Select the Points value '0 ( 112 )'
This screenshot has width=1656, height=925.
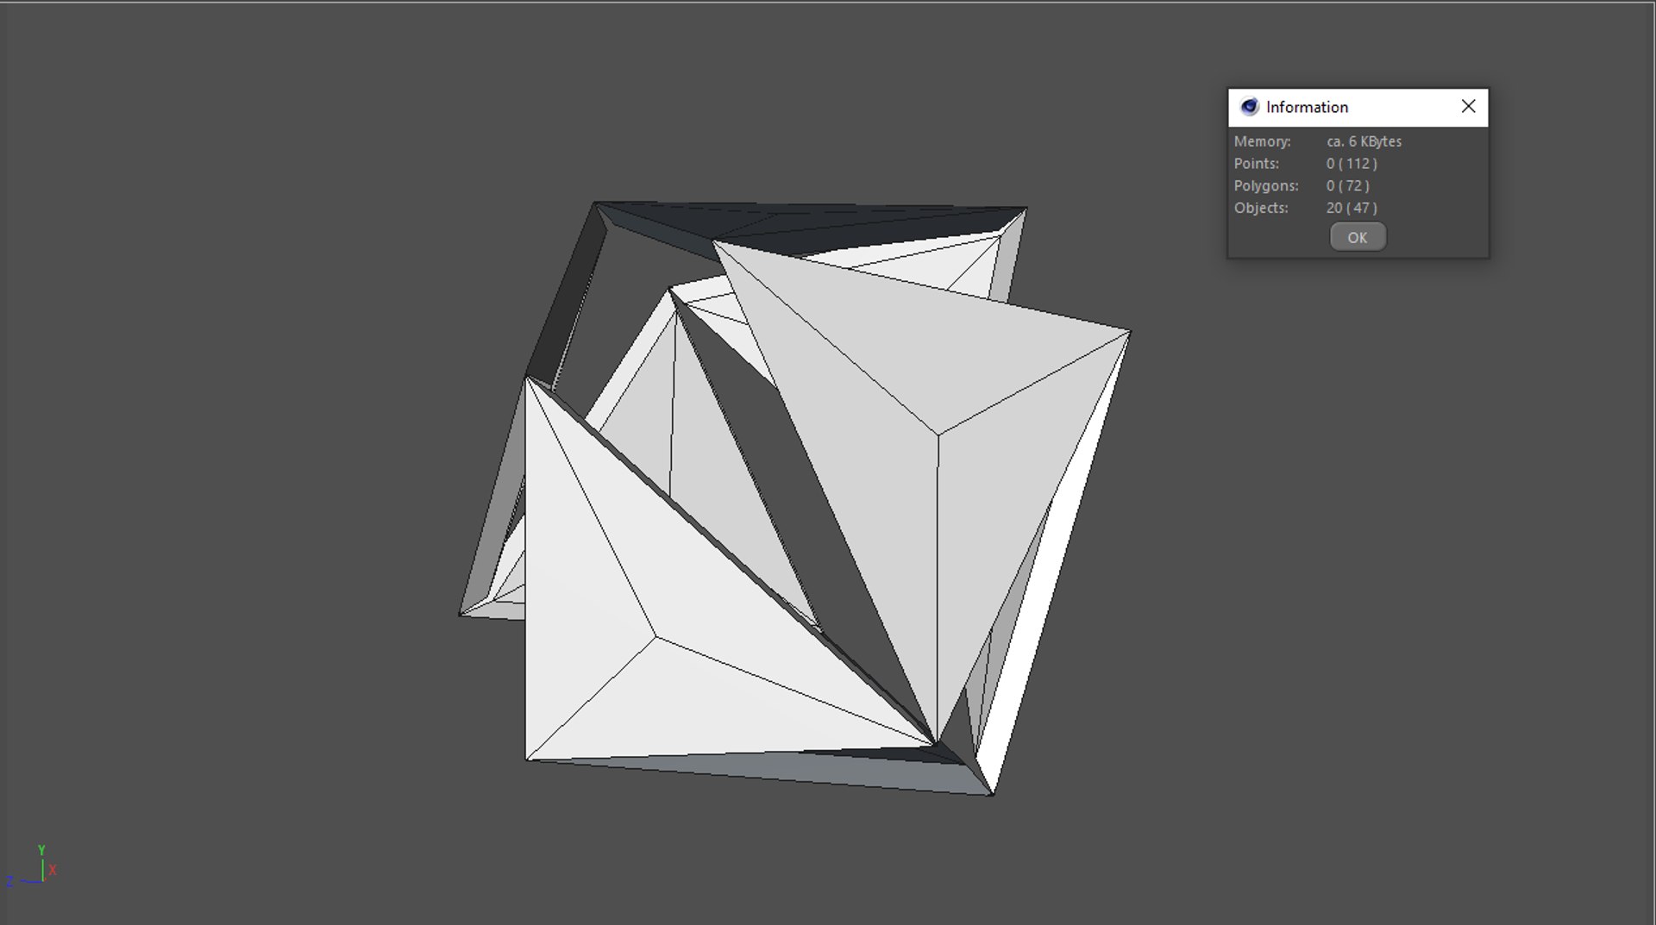1352,164
